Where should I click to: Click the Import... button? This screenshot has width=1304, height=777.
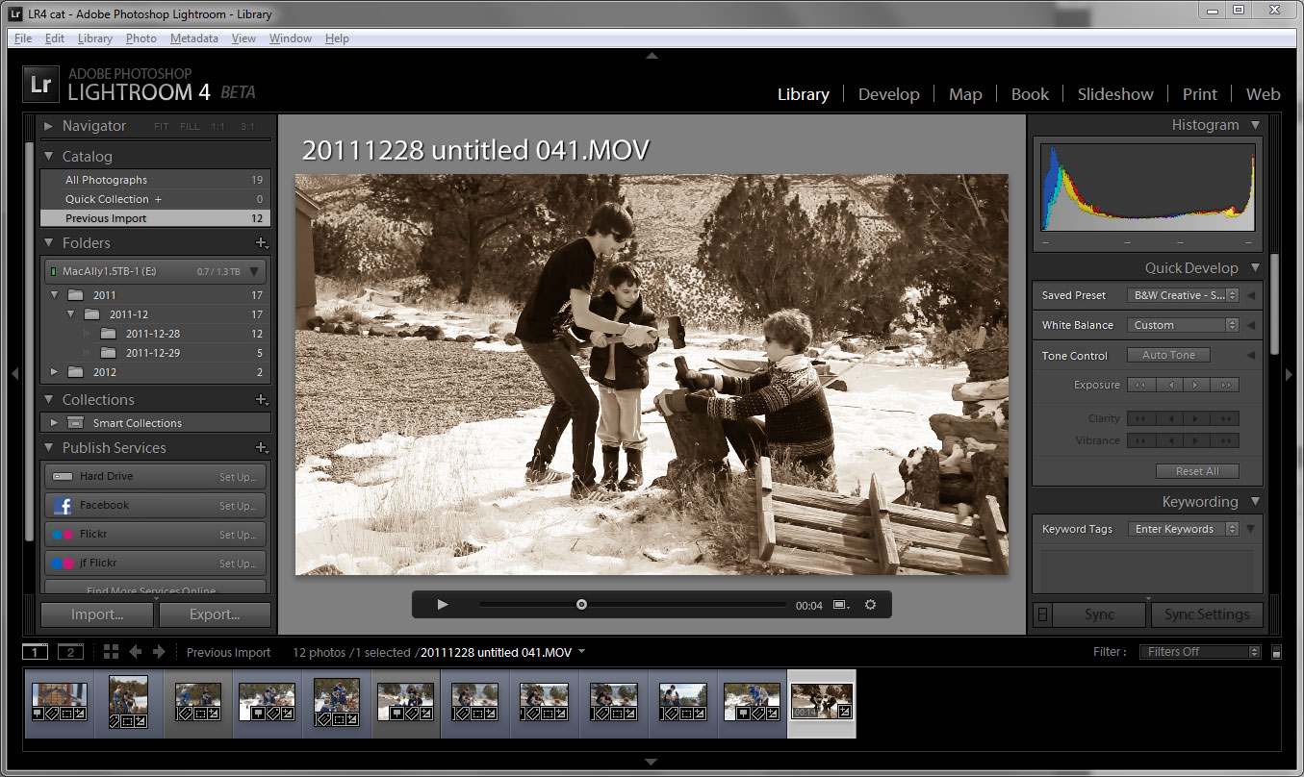click(x=97, y=614)
